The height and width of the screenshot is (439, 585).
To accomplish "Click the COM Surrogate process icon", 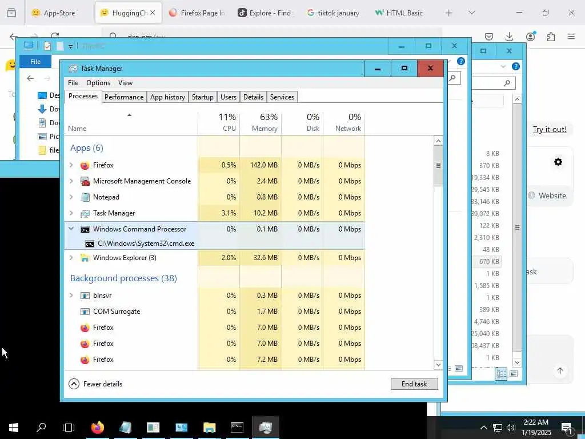I will pyautogui.click(x=85, y=312).
